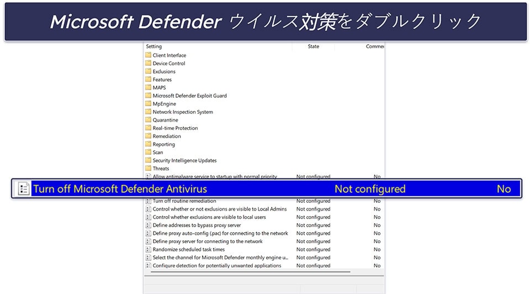Open the Real-time Protection folder icon

pyautogui.click(x=148, y=128)
